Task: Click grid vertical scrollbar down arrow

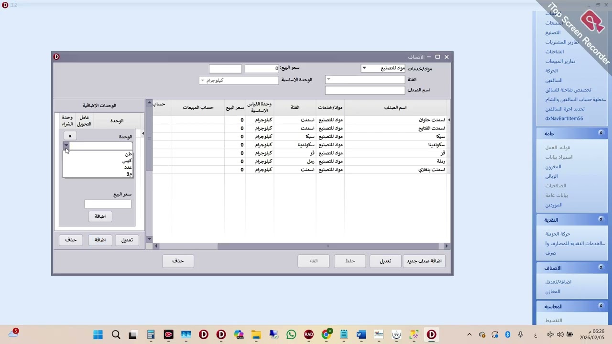Action: [x=149, y=239]
